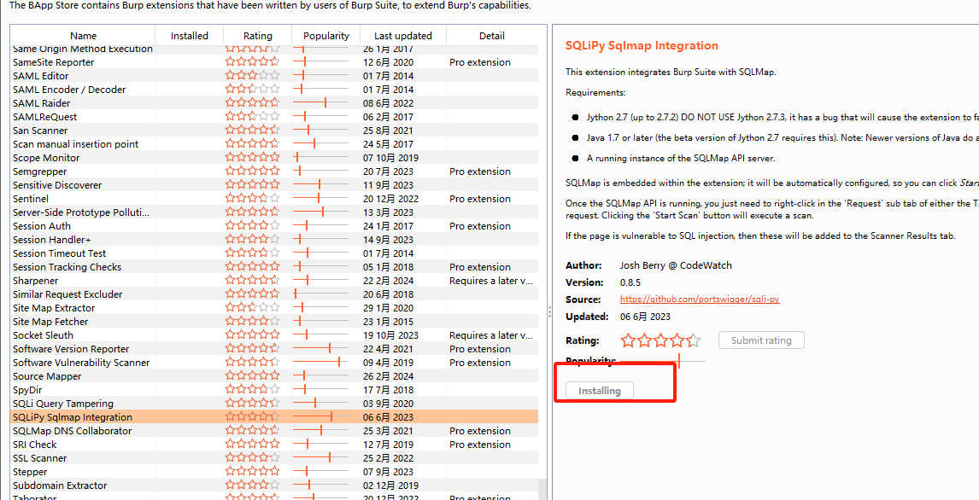Click the Pro extension detail for Semgrepper
The width and height of the screenshot is (979, 500).
(480, 172)
